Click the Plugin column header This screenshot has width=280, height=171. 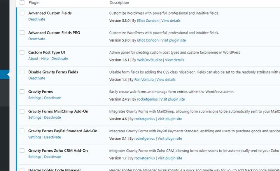coord(34,2)
